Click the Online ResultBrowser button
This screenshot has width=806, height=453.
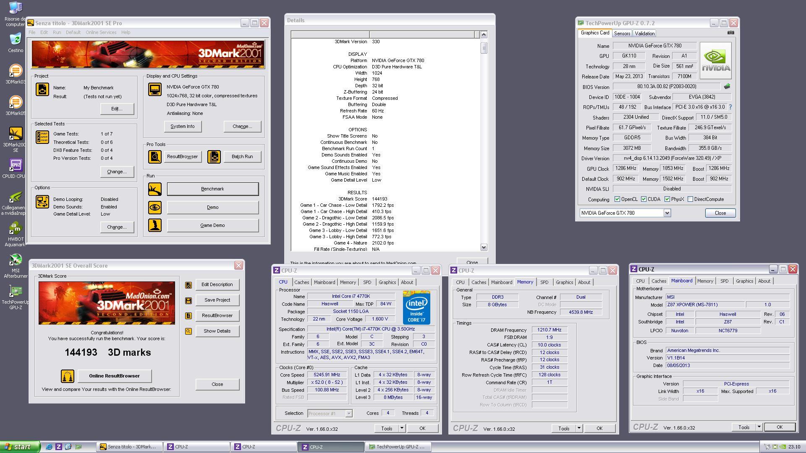114,376
